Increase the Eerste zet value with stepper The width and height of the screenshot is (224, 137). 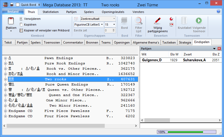point(114,29)
